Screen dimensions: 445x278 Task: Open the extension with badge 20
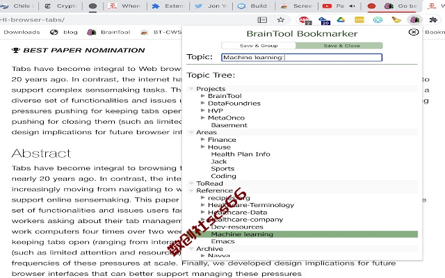(x=324, y=20)
